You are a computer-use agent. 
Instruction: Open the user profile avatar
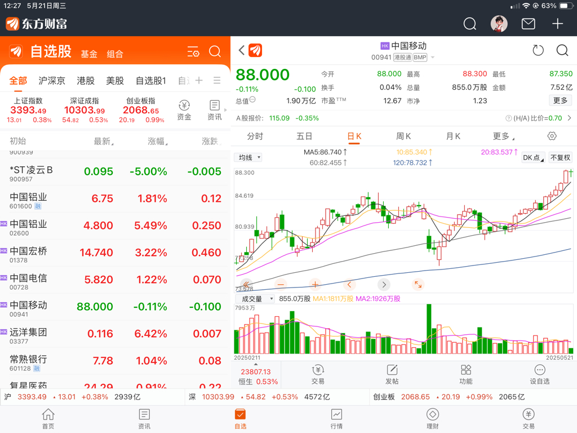(499, 24)
